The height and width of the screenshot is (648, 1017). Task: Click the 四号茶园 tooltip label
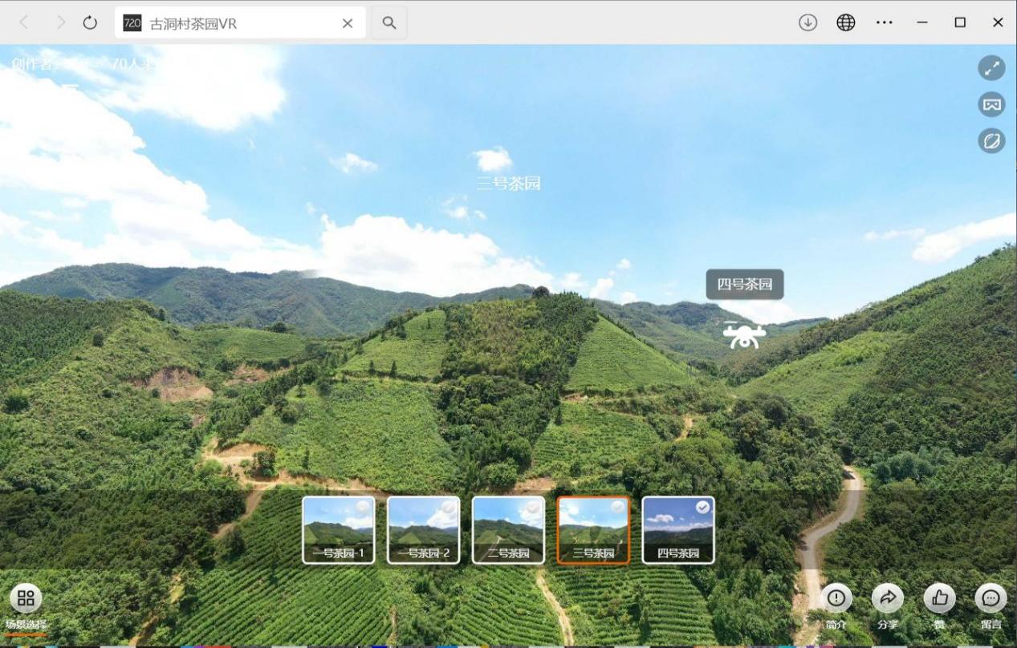(744, 285)
